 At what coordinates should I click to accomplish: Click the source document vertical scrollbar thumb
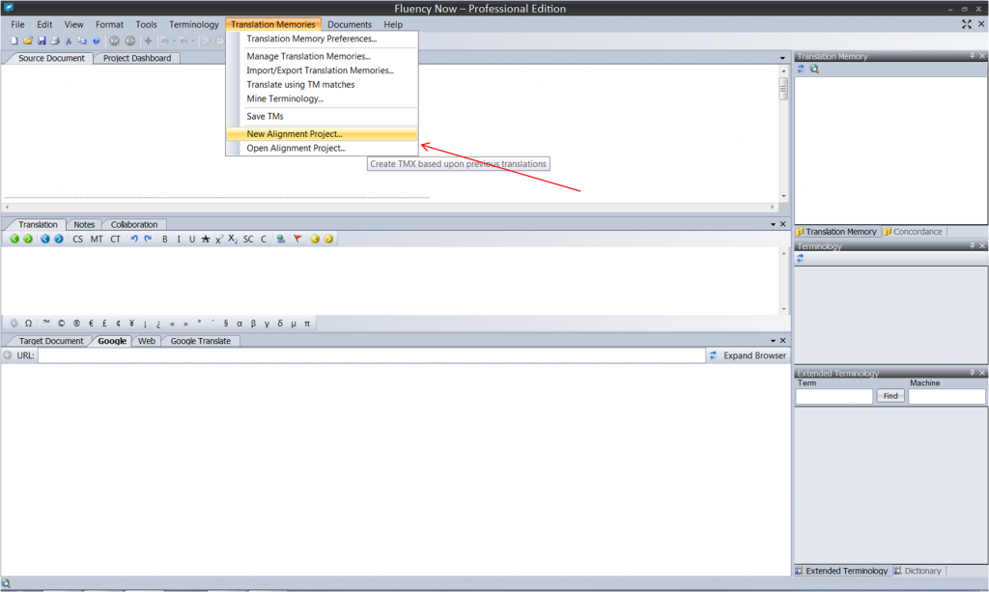pos(783,88)
